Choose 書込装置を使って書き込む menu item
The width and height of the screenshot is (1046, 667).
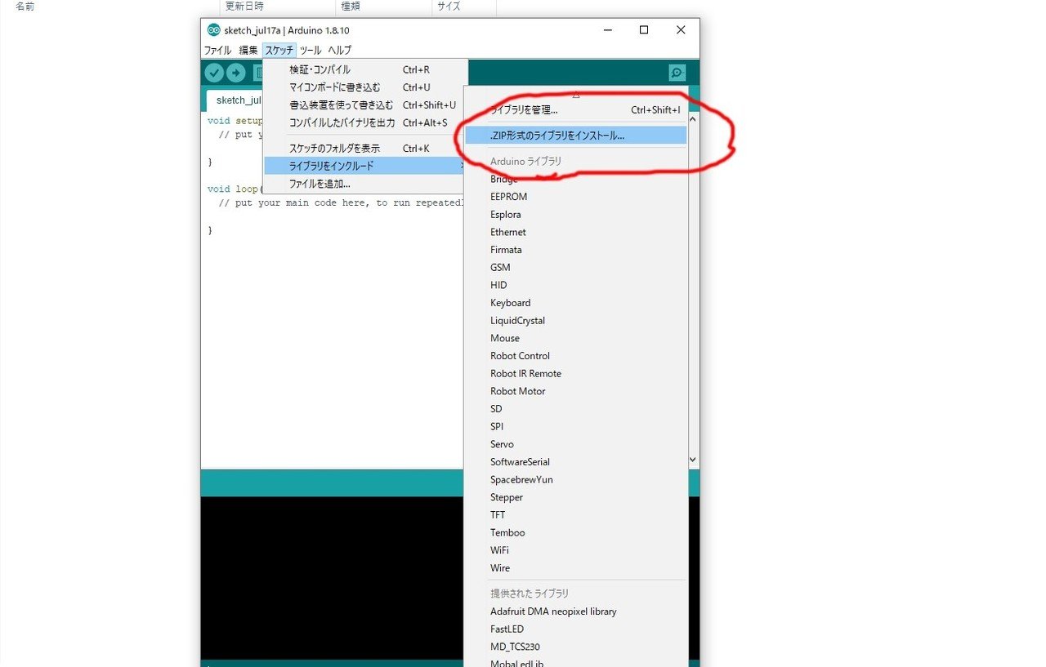coord(365,105)
